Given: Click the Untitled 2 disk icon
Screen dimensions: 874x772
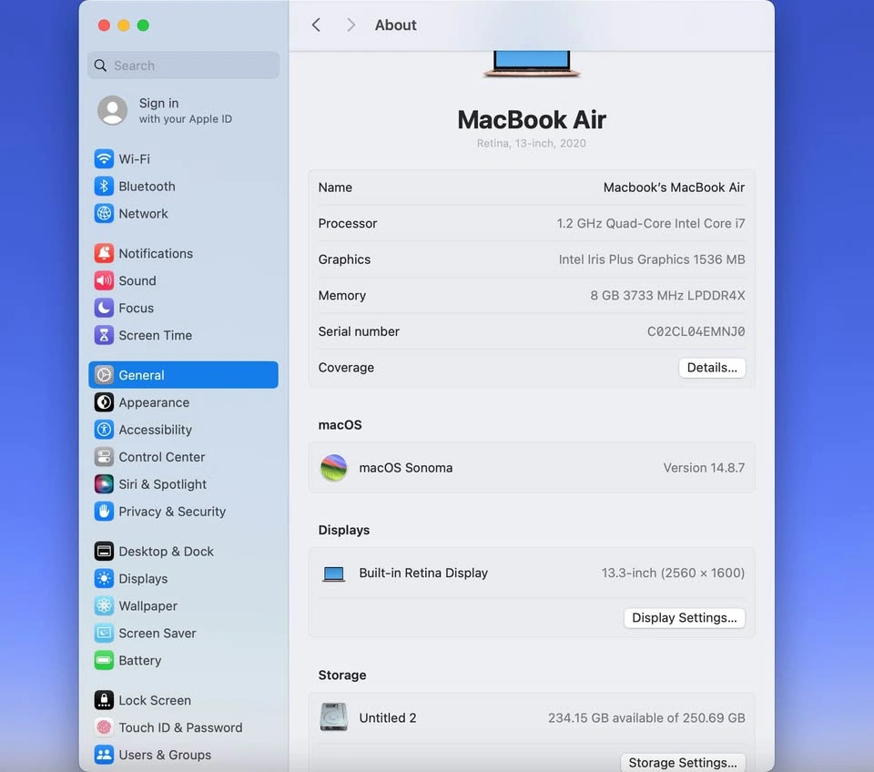Looking at the screenshot, I should (x=333, y=716).
